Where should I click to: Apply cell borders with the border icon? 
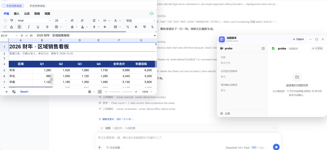pos(56,27)
